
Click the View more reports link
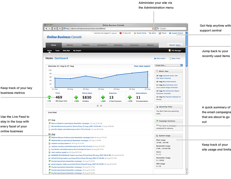pyautogui.click(x=142, y=66)
